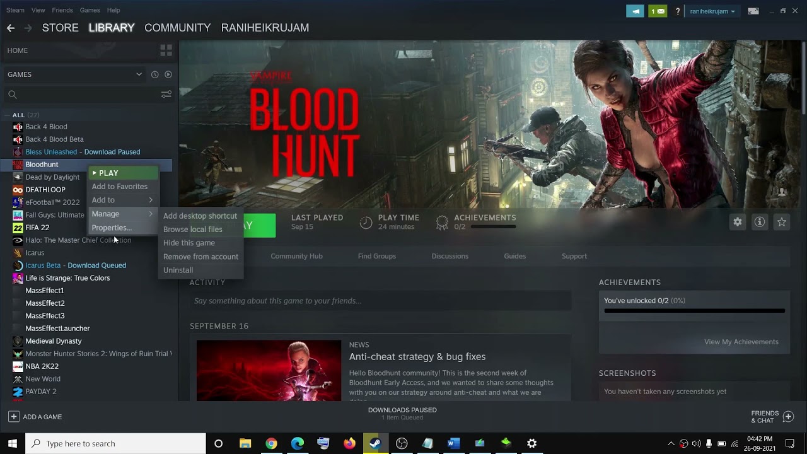Viewport: 807px width, 454px height.
Task: Open Anti-cheat strategy news thumbnail
Action: pyautogui.click(x=269, y=371)
